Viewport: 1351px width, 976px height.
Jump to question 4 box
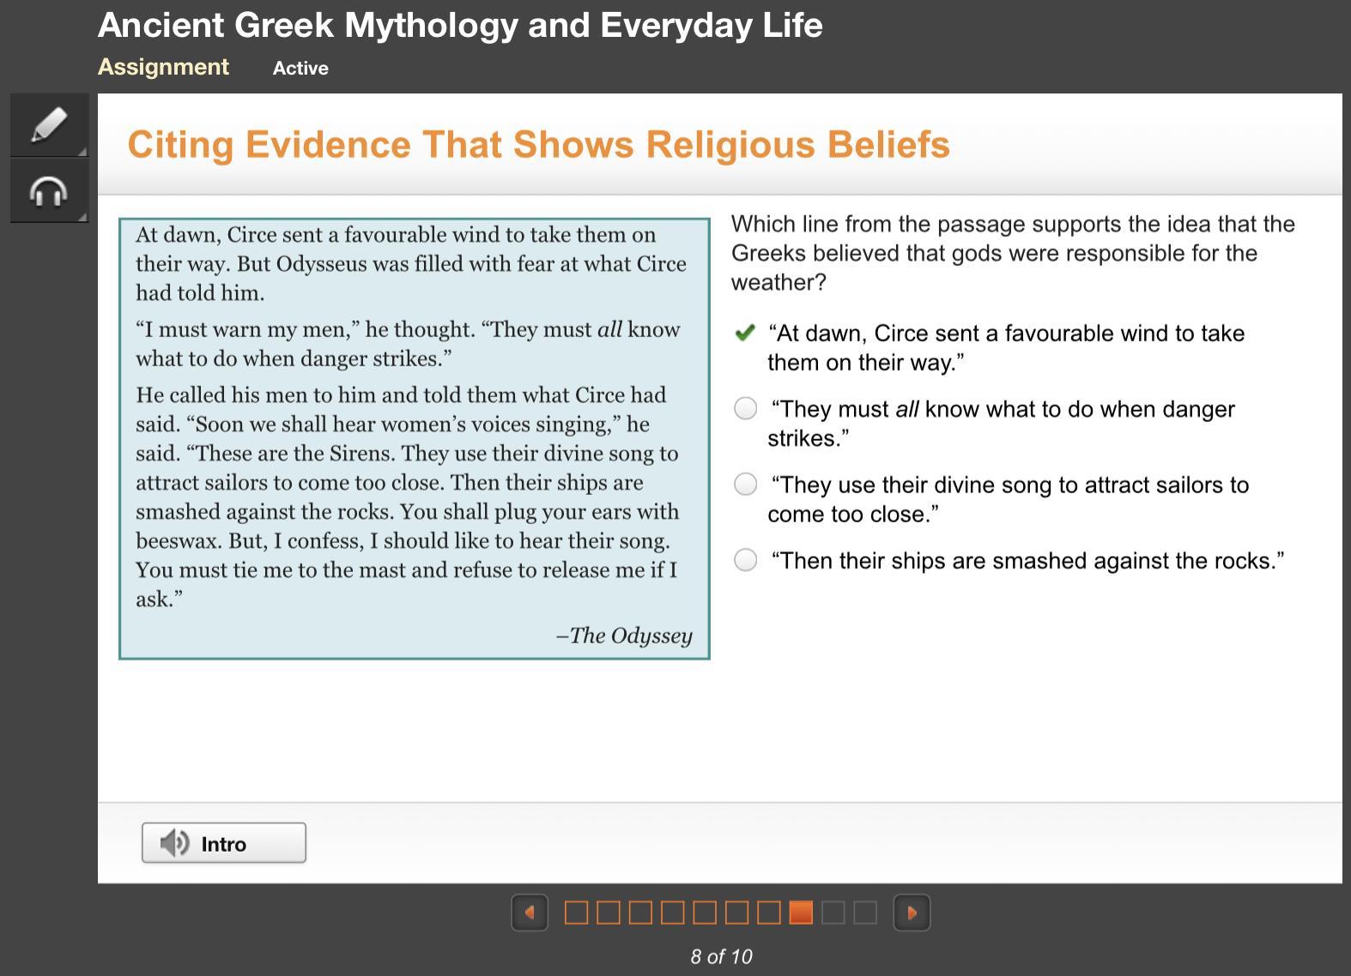pos(672,913)
